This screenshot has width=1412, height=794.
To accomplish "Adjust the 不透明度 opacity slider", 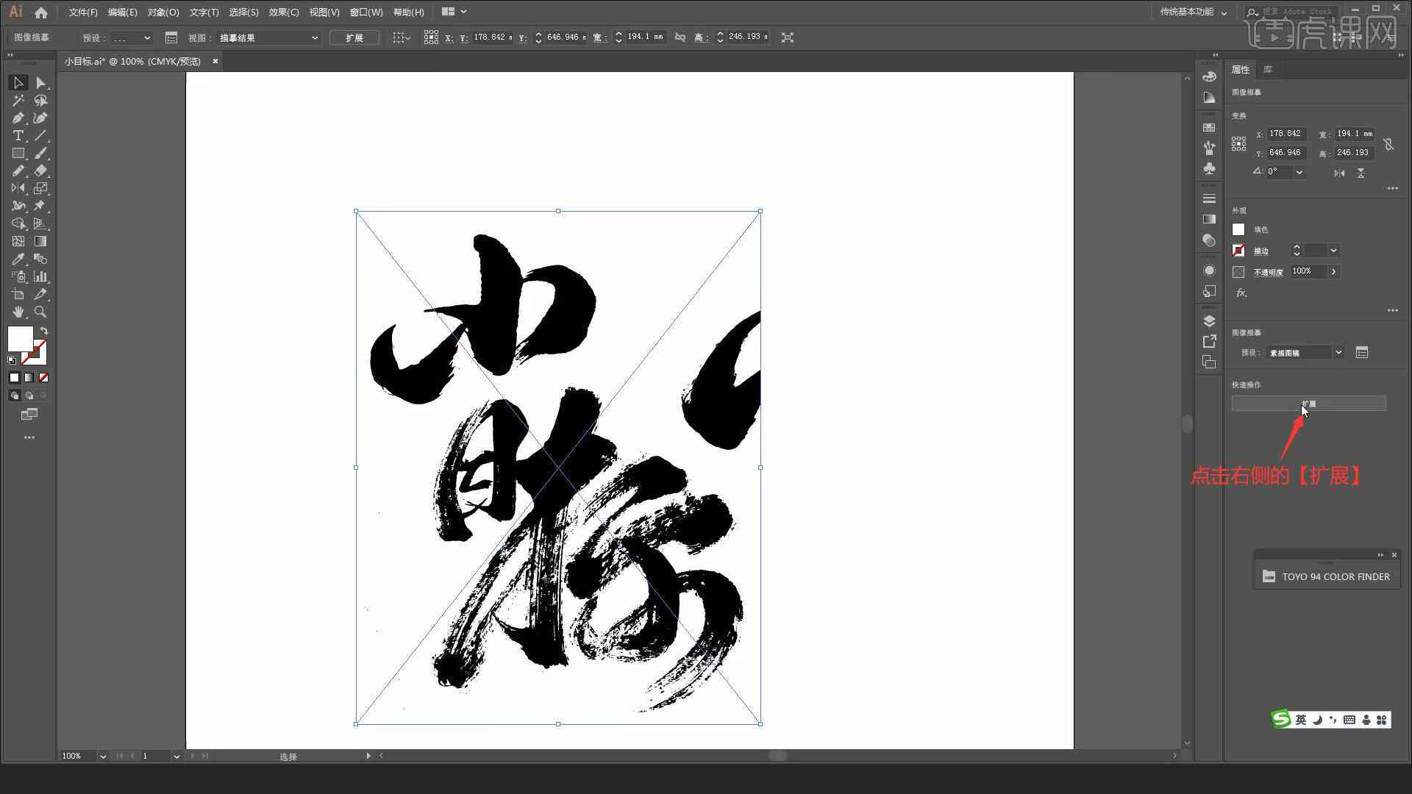I will pos(1336,271).
